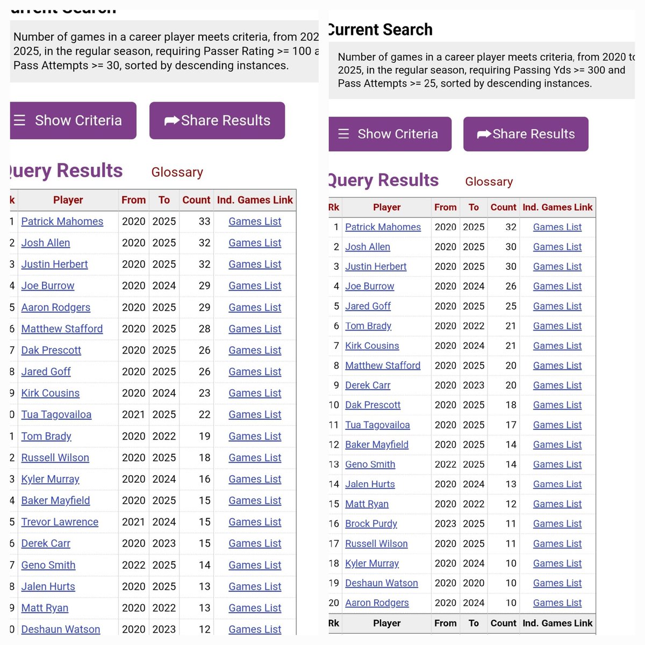Open Baker Mayfield link in right table

click(x=377, y=445)
